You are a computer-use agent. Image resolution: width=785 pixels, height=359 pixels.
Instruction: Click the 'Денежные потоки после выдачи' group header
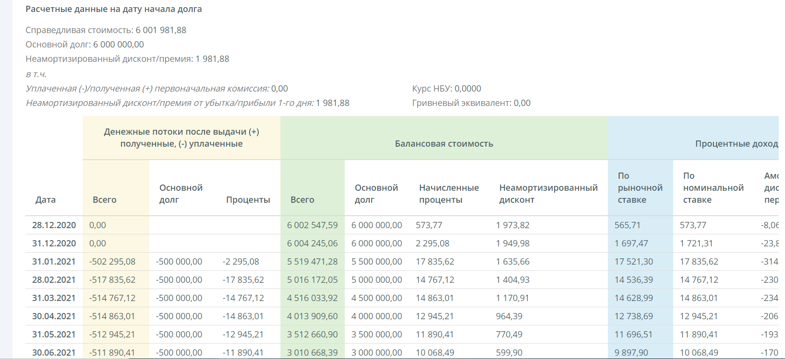point(181,138)
